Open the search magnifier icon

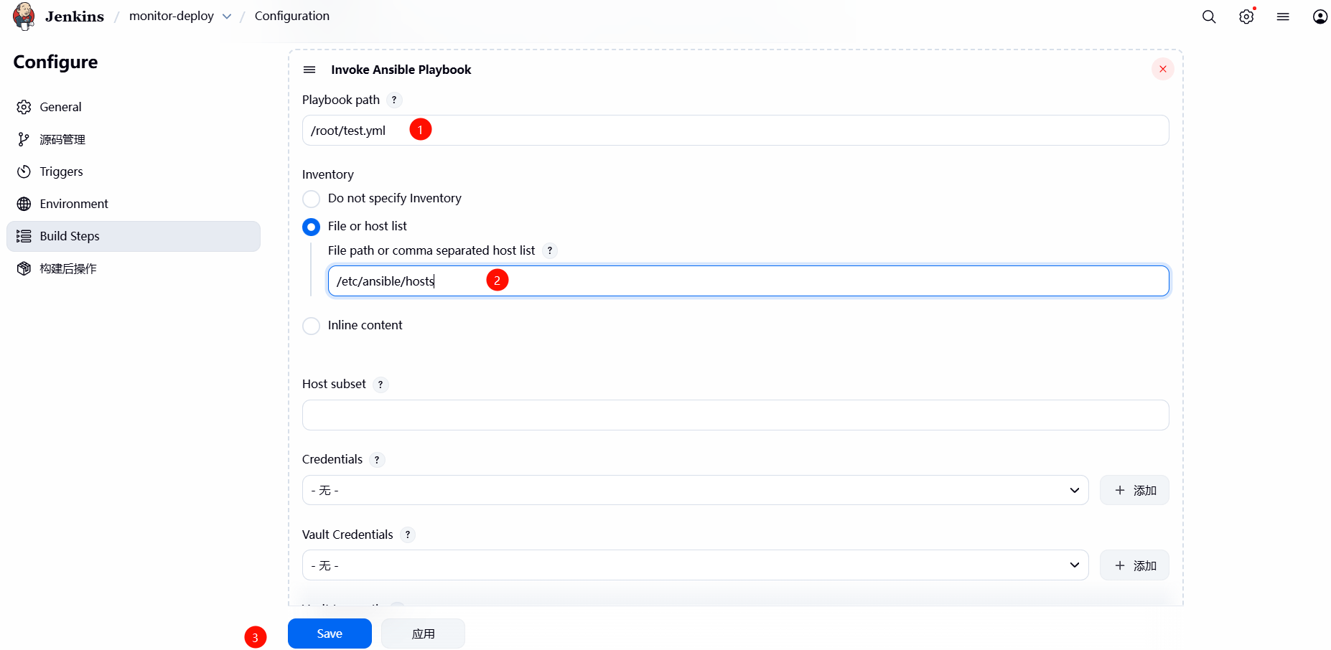coord(1209,17)
